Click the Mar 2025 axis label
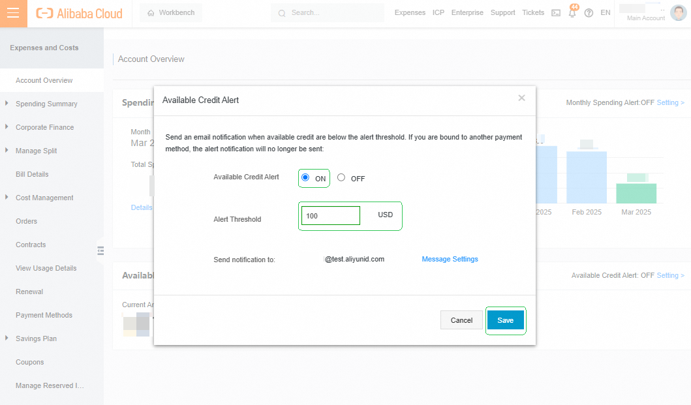Image resolution: width=691 pixels, height=405 pixels. coord(636,212)
